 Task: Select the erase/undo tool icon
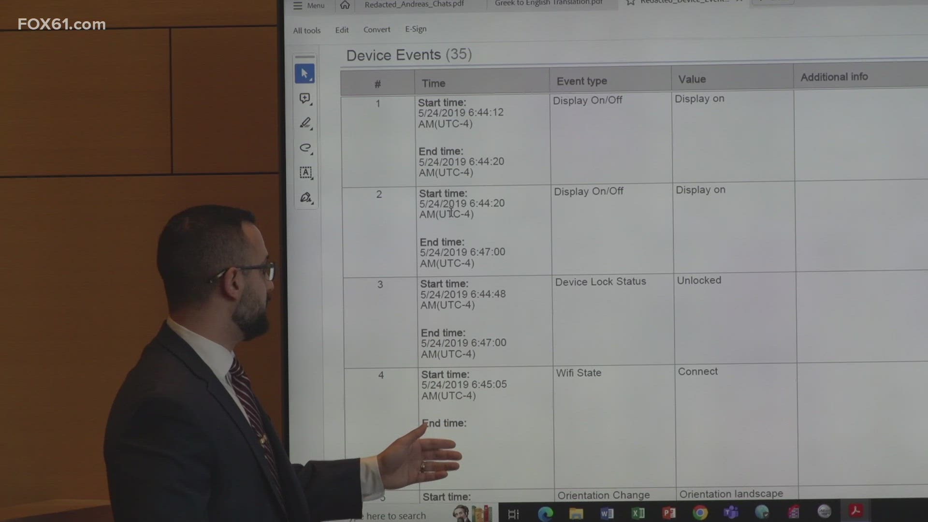[x=305, y=148]
